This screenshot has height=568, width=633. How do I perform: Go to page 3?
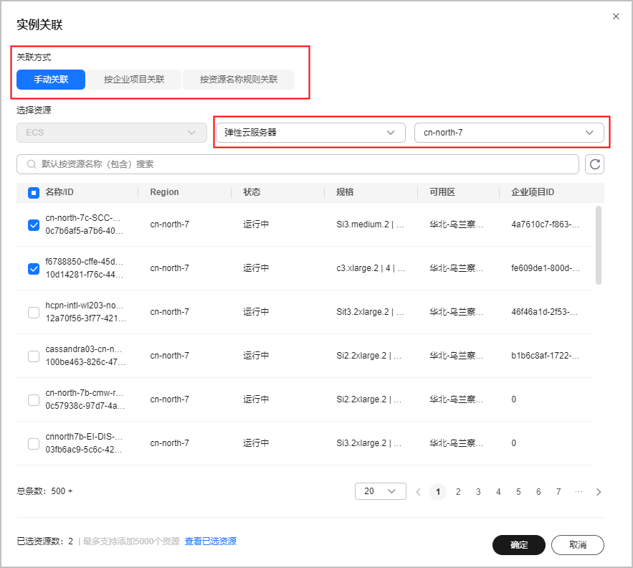(x=478, y=492)
